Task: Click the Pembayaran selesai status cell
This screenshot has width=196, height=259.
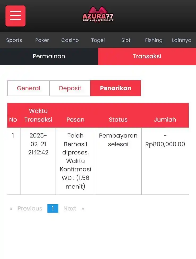Action: coord(118,140)
